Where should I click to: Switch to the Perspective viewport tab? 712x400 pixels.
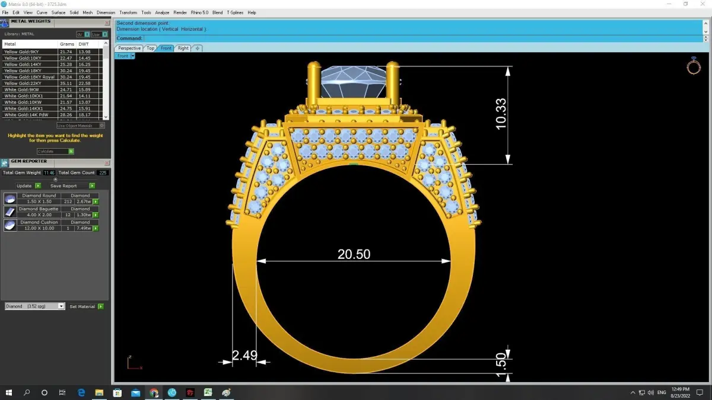[129, 49]
